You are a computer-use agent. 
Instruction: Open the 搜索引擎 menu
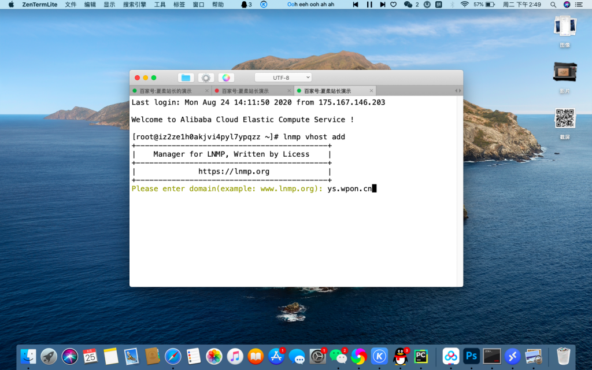click(134, 4)
